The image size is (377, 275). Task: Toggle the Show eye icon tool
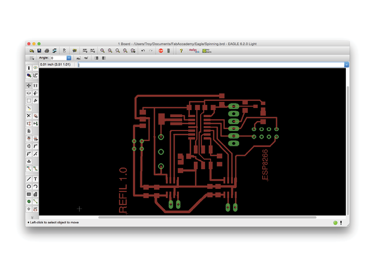[x=35, y=68]
